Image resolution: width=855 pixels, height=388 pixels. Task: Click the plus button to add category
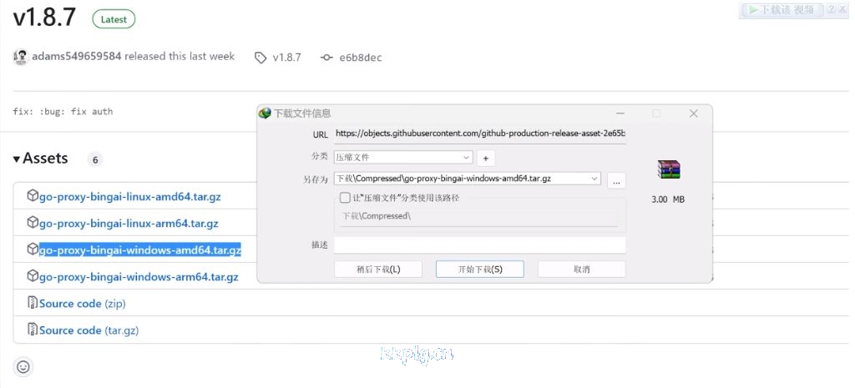pyautogui.click(x=486, y=159)
